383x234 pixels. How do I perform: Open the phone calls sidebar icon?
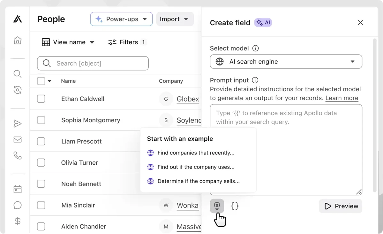(x=18, y=155)
